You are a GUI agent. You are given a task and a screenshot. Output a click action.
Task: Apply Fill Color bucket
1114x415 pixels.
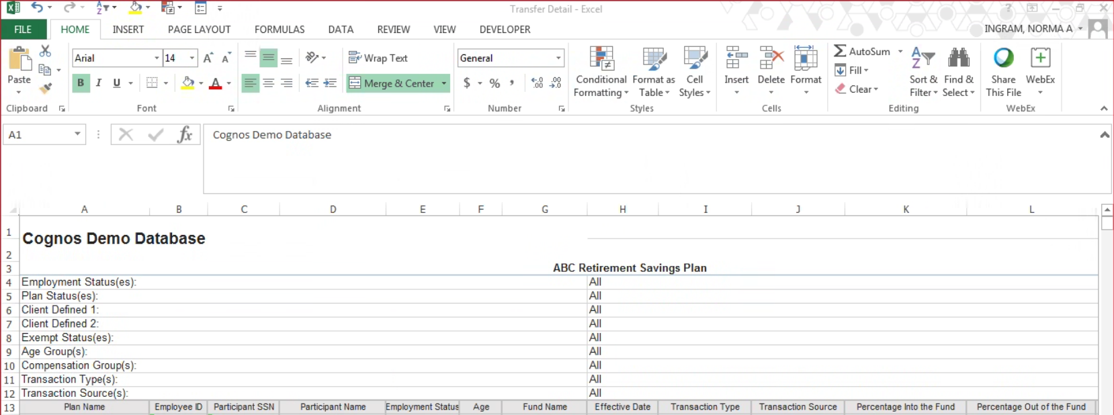coord(188,83)
